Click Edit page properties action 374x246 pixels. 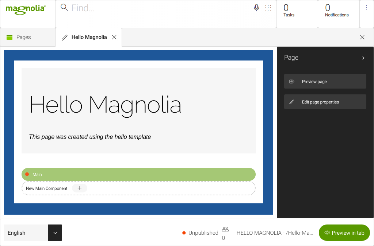pos(325,102)
